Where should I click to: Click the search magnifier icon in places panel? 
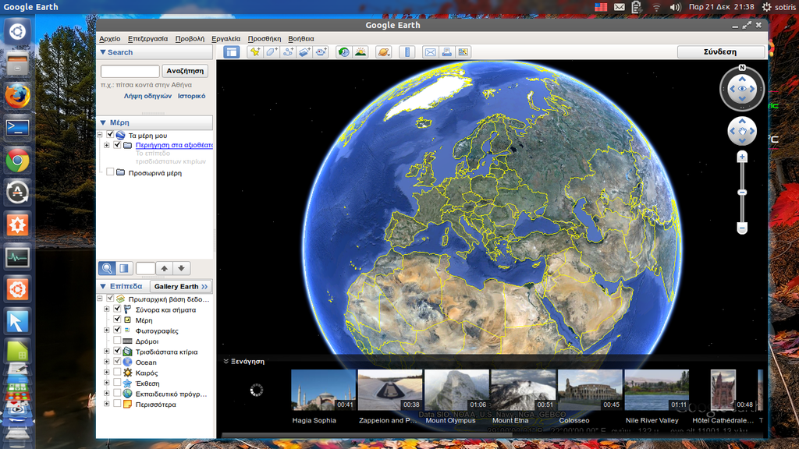[x=107, y=268]
